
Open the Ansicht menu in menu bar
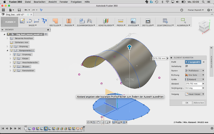pos(52,2)
